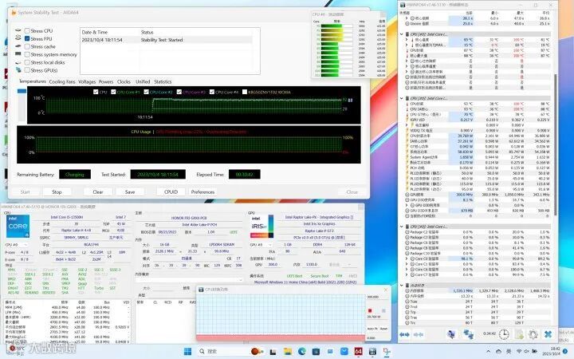Click the Save button in AIDA64
The width and height of the screenshot is (574, 359).
(x=130, y=191)
